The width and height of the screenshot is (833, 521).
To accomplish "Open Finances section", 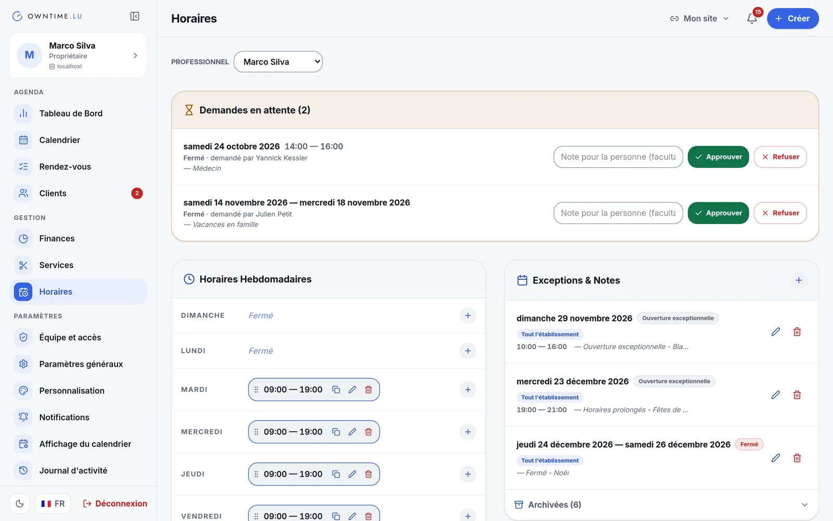I will click(x=79, y=239).
